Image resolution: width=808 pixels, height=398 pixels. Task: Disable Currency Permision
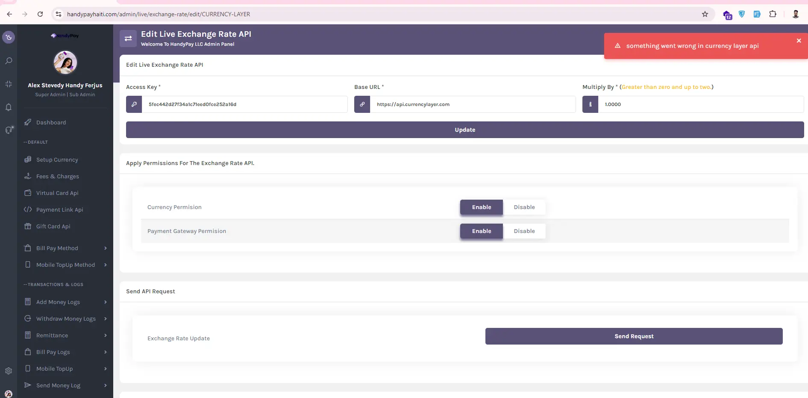tap(524, 207)
